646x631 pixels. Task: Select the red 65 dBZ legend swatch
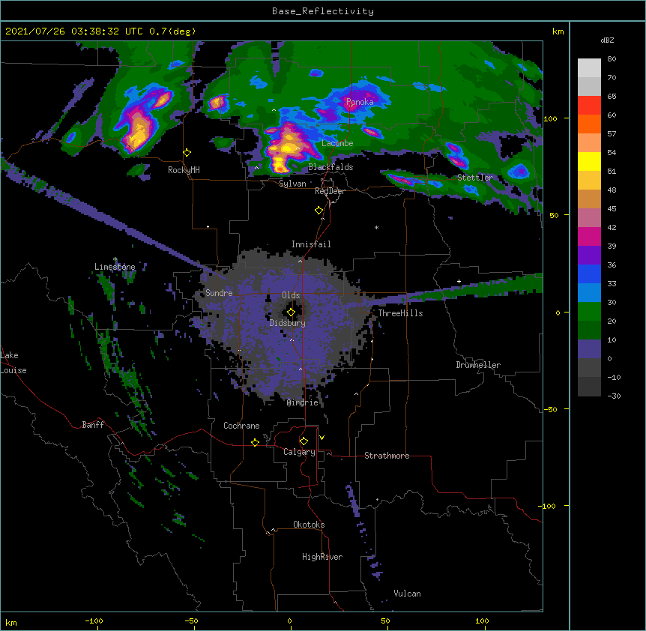point(589,106)
